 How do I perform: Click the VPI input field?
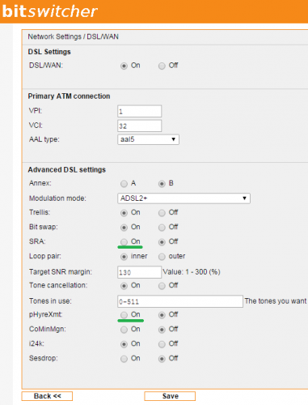coord(140,111)
